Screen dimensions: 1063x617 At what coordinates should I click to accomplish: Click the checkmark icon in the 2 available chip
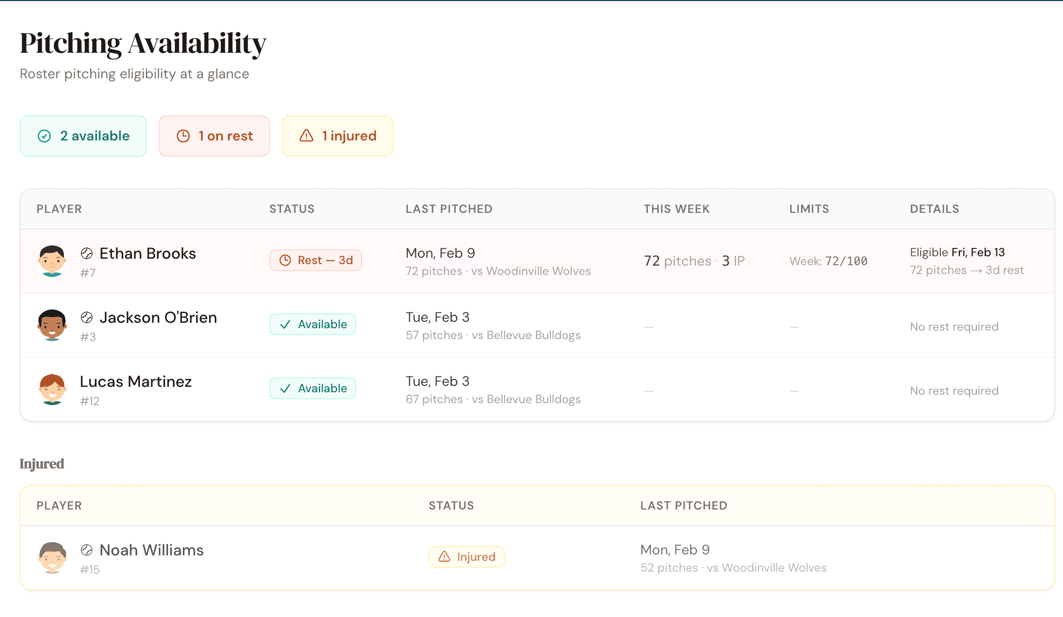pyautogui.click(x=44, y=136)
